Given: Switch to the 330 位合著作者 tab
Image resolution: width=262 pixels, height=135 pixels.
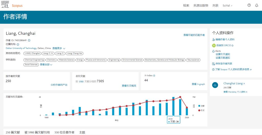Looking at the screenshot, I should point(64,132).
